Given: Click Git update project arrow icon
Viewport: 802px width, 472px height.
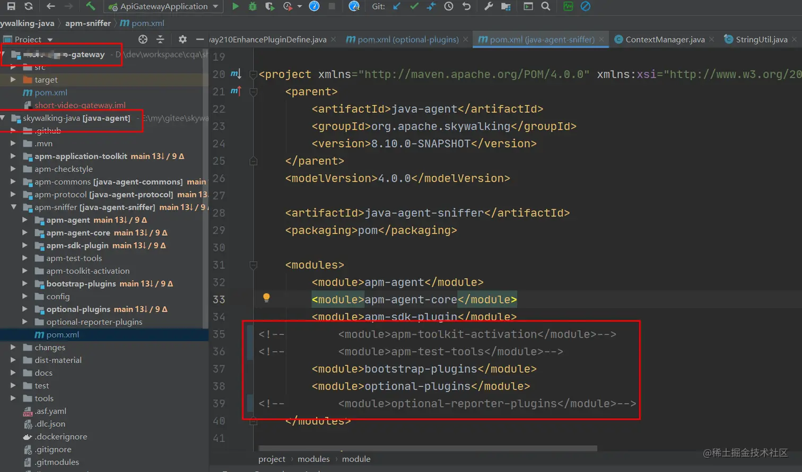Looking at the screenshot, I should click(x=397, y=6).
